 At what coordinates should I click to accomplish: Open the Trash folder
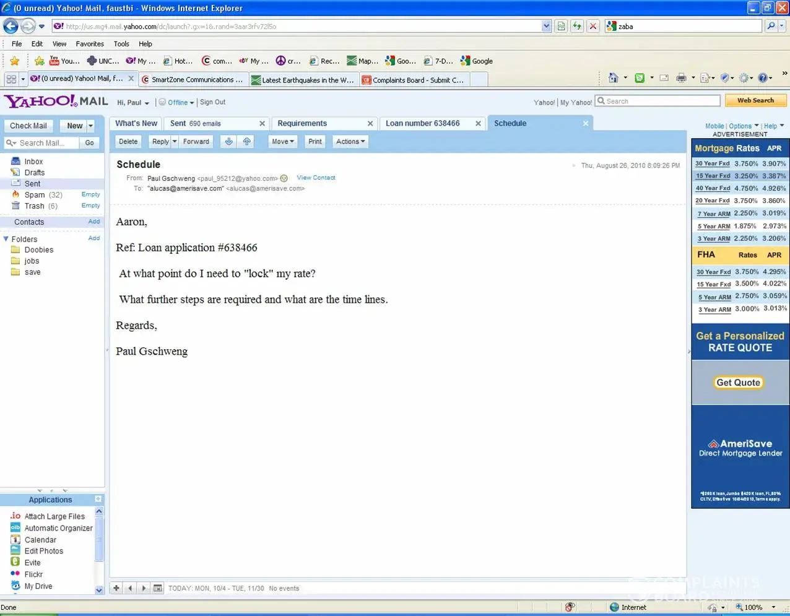(x=34, y=206)
